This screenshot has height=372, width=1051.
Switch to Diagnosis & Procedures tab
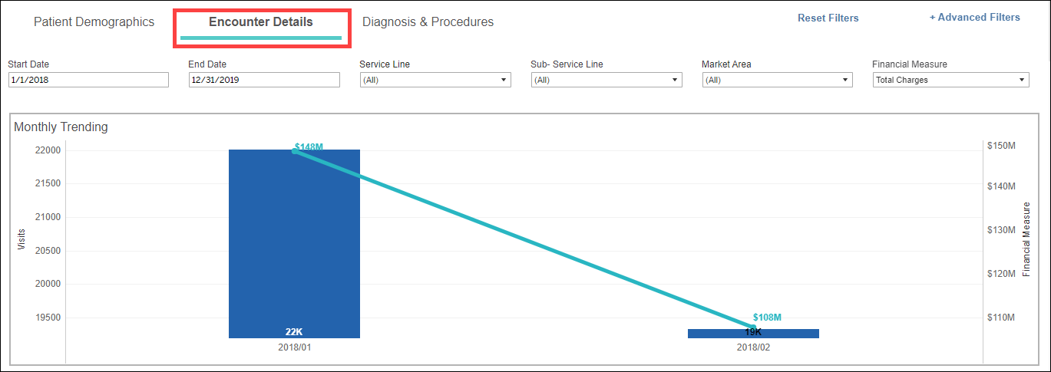point(428,22)
